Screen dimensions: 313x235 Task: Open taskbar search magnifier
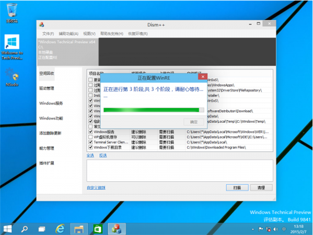point(25,229)
